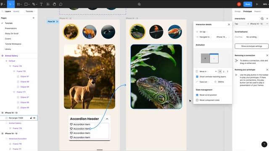Select the Move tool
Viewport: 269px width, 151px height.
click(10, 4)
